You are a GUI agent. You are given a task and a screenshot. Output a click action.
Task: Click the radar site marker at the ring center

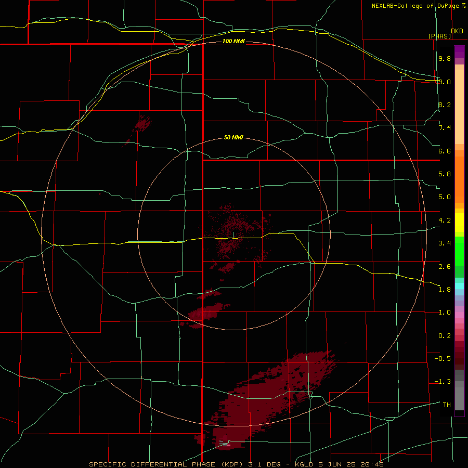point(233,235)
